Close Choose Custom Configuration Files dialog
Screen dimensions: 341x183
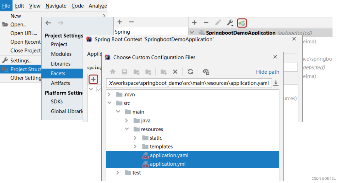(275, 57)
